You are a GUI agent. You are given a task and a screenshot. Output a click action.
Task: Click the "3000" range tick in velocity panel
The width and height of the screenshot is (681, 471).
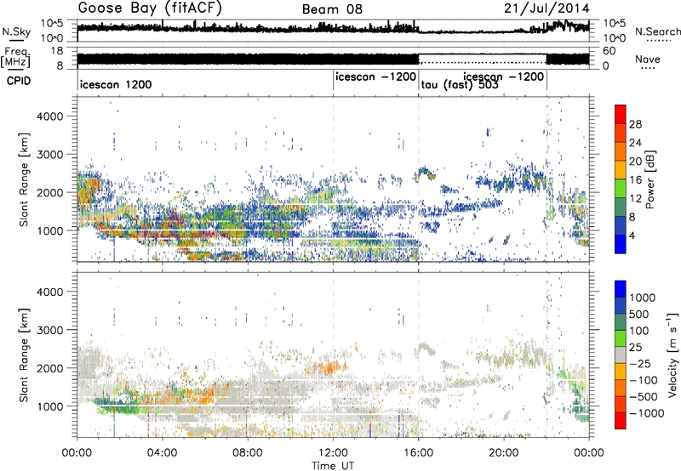(x=49, y=330)
